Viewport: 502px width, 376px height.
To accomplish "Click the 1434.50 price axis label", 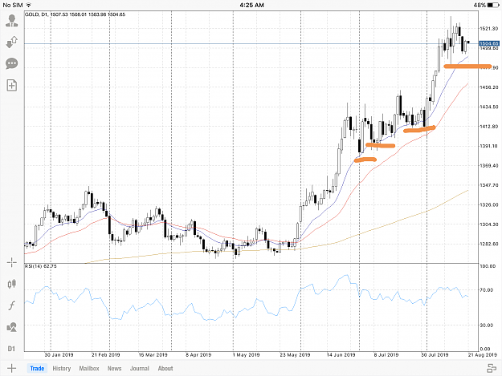I will 489,107.
